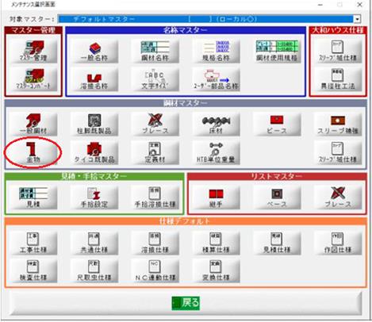
Task: Launch マスターコンバート tool
Action: point(33,79)
